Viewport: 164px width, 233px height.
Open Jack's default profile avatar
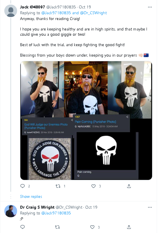pos(10,11)
